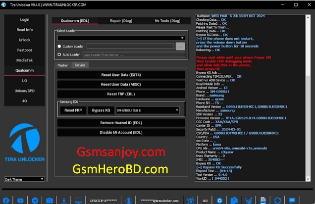
Task: Click Remove Huawei ID (EDL) button
Action: click(x=121, y=123)
